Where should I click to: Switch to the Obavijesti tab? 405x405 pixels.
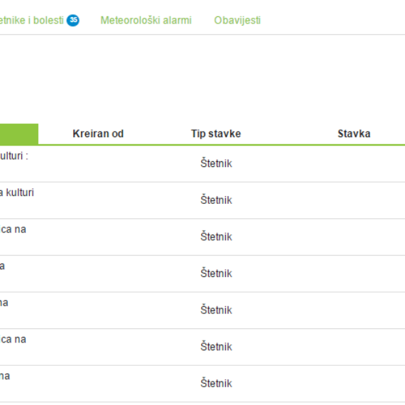(x=237, y=21)
